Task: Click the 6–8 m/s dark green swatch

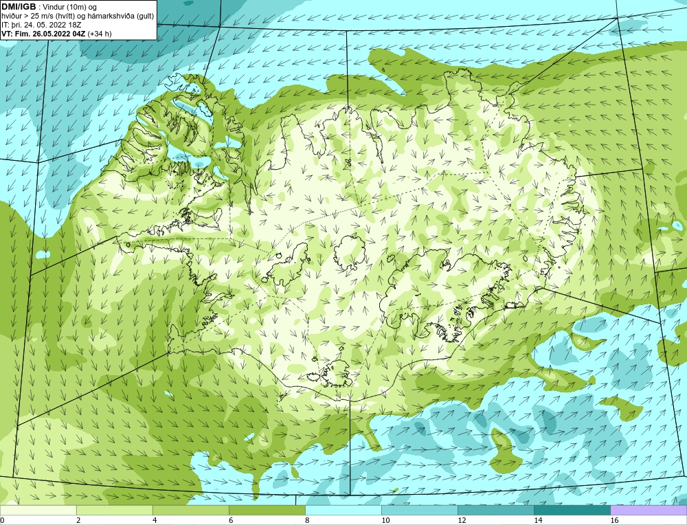Action: coord(267,510)
